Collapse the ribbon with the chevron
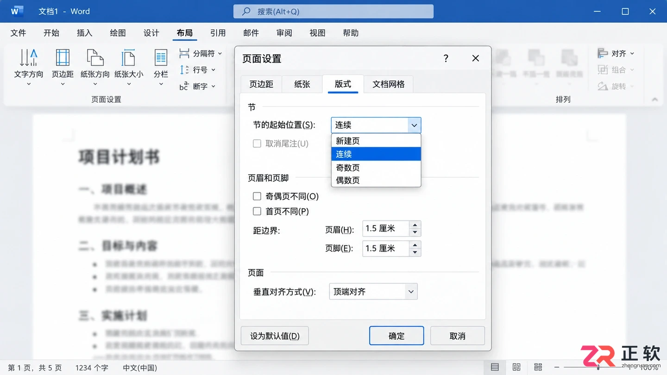The width and height of the screenshot is (667, 375). 654,99
